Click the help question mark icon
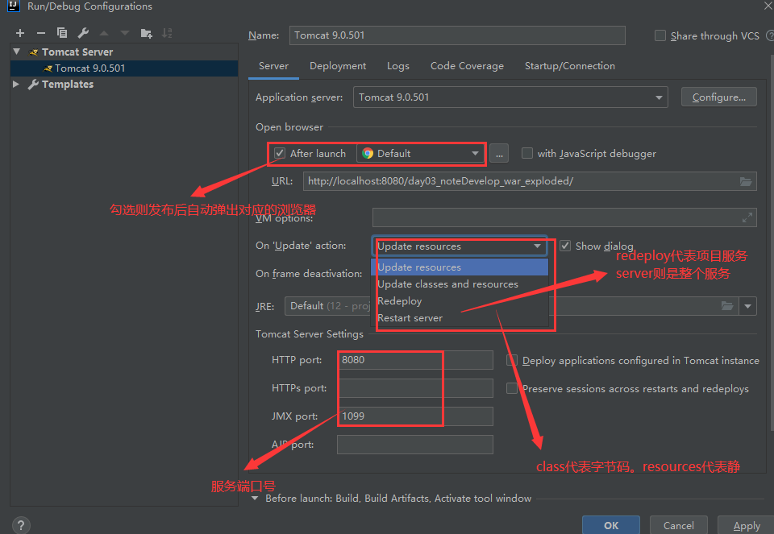 21,525
